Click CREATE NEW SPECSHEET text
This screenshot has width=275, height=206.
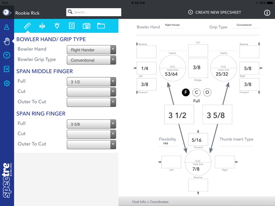(218, 12)
